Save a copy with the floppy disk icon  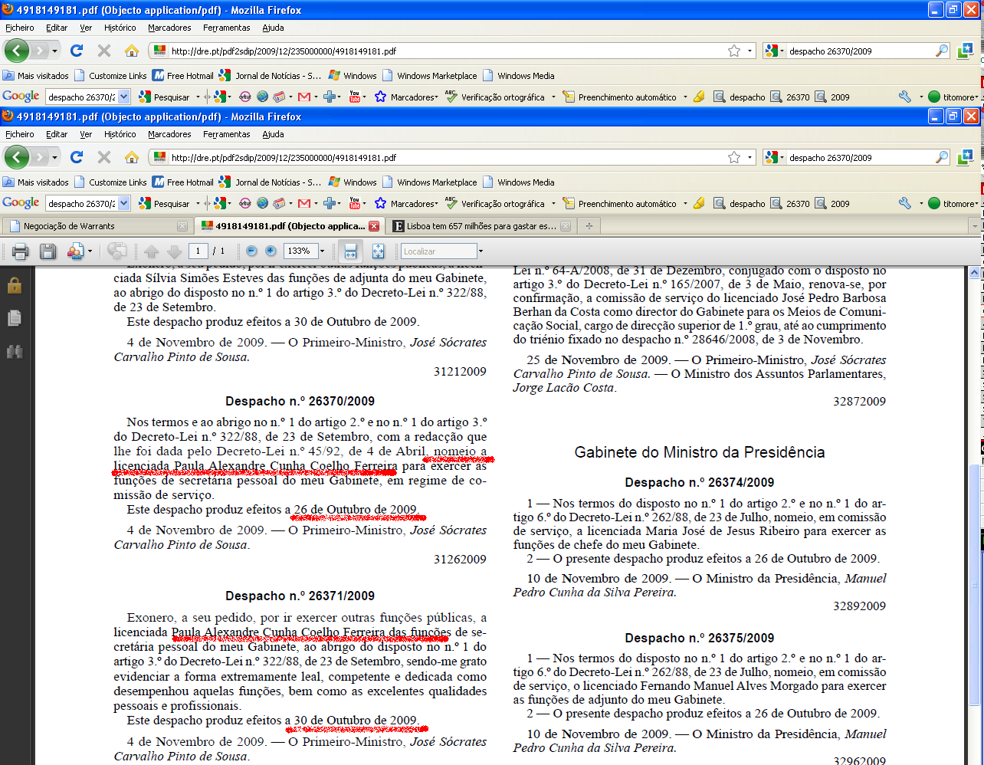(x=48, y=251)
